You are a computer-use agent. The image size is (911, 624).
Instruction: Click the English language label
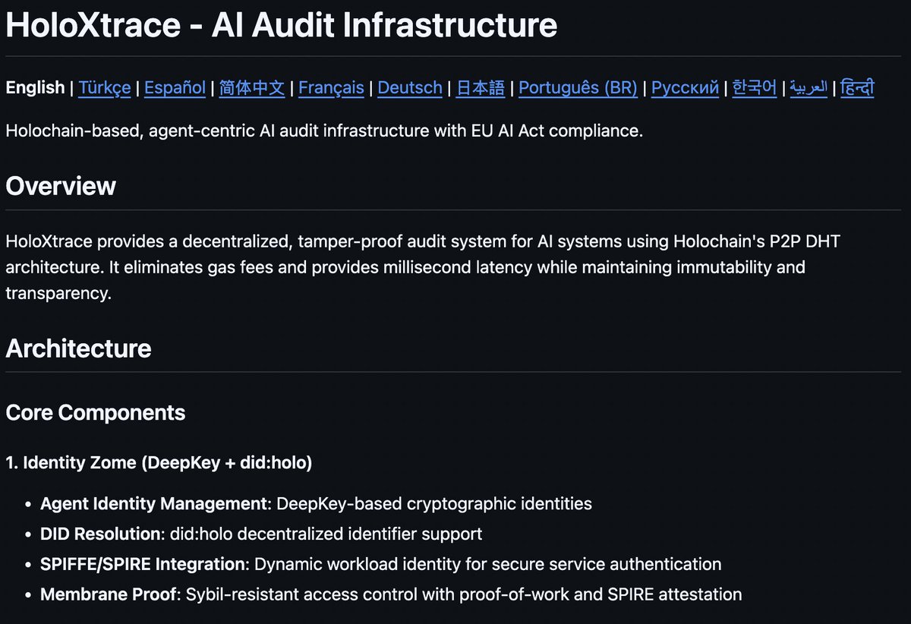pyautogui.click(x=34, y=87)
